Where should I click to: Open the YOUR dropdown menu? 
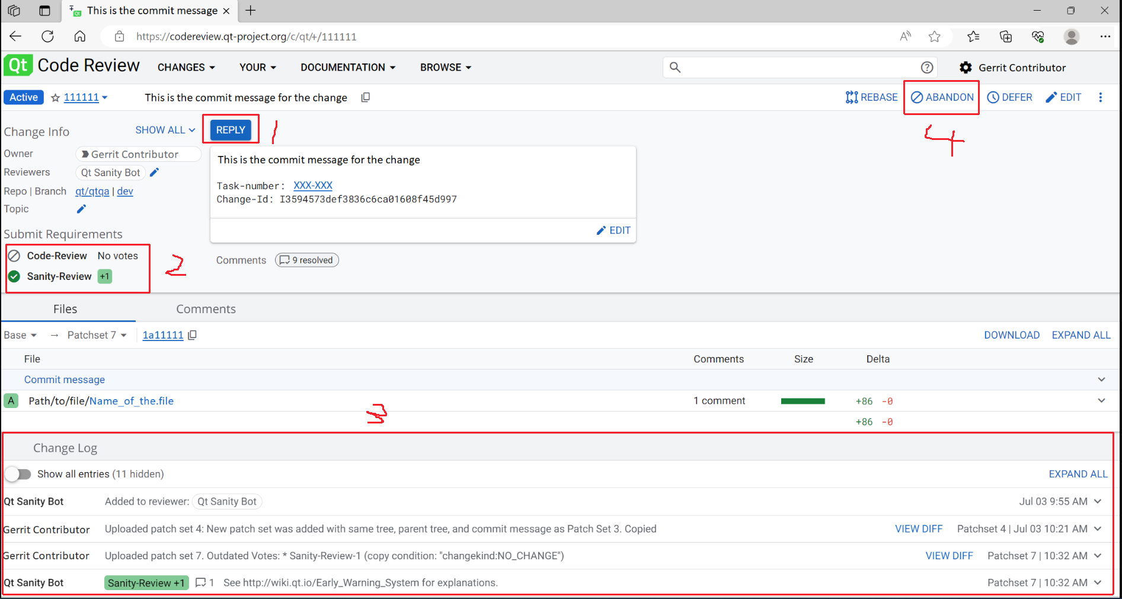[258, 68]
